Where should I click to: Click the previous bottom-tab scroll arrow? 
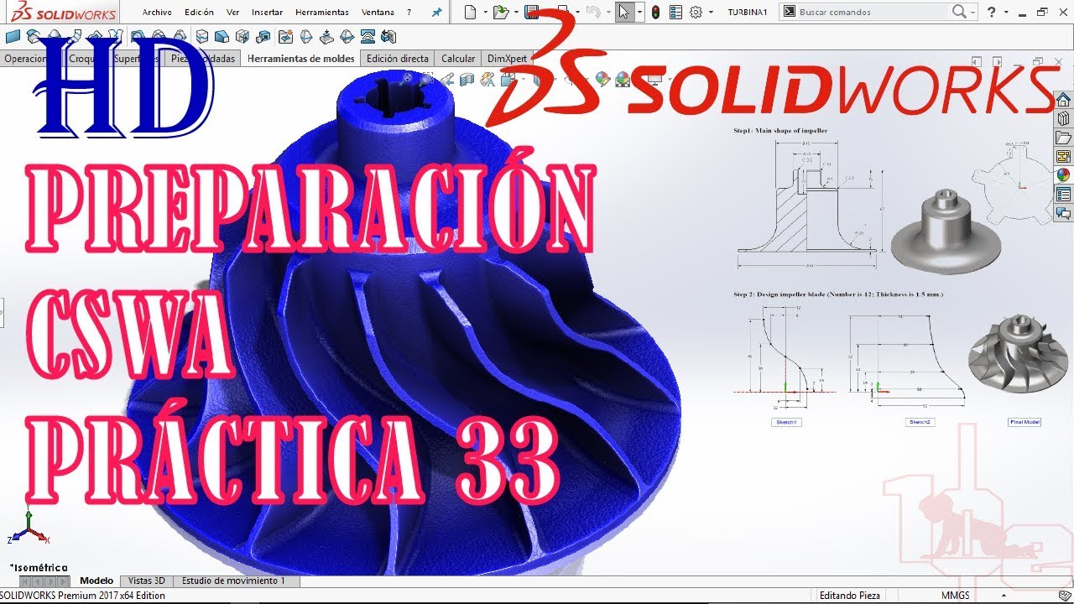[x=39, y=581]
